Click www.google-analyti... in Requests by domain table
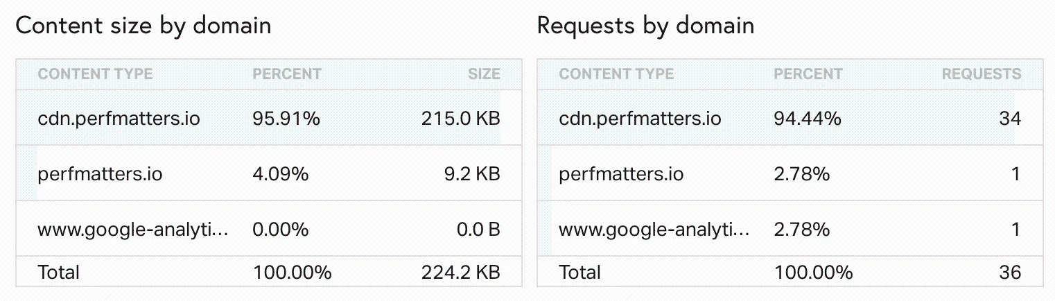Screen dimensions: 1055x301 pos(654,230)
